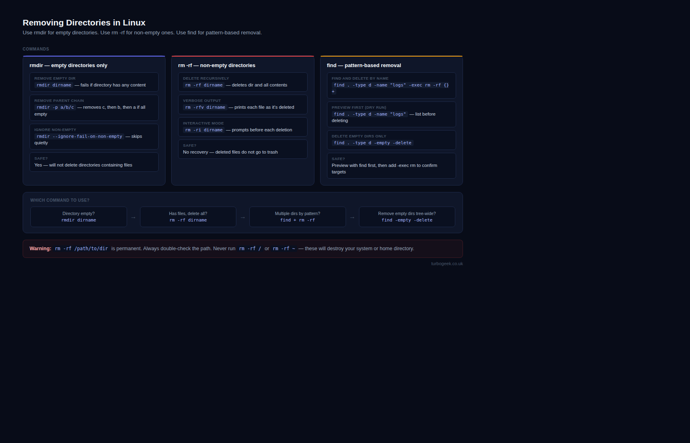
Task: Click the rm -ri dirname code
Action: click(204, 130)
